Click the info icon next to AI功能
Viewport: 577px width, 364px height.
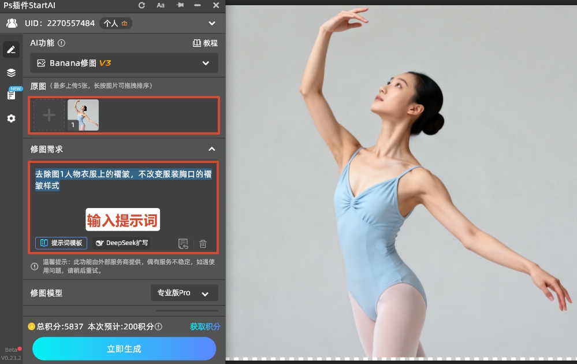[x=61, y=43]
